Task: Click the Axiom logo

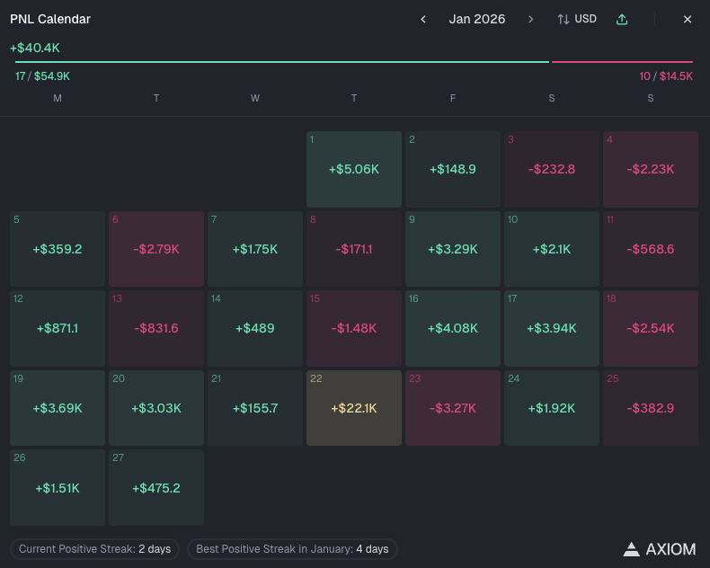Action: (660, 548)
